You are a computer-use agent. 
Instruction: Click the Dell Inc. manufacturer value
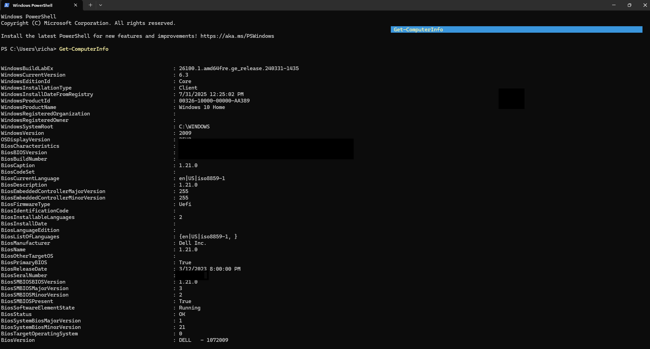[193, 243]
